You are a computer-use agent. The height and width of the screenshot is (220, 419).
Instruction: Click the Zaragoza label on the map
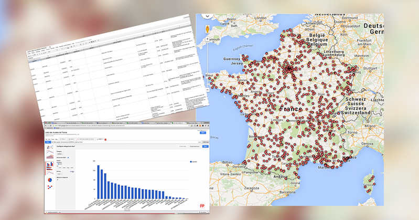tap(252, 188)
